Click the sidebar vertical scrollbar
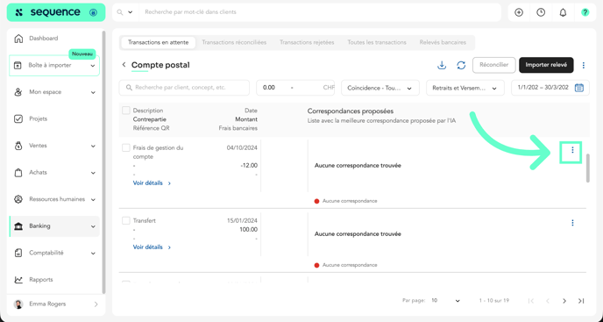The height and width of the screenshot is (322, 603). coord(103,161)
